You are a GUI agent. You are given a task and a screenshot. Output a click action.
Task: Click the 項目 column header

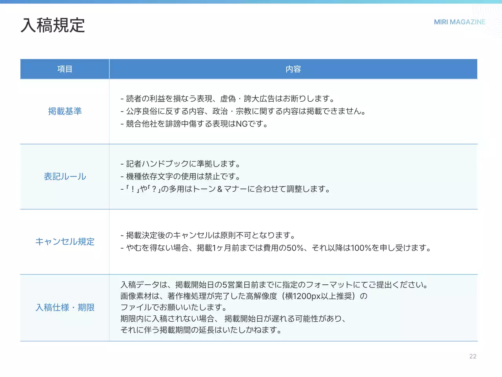[64, 69]
